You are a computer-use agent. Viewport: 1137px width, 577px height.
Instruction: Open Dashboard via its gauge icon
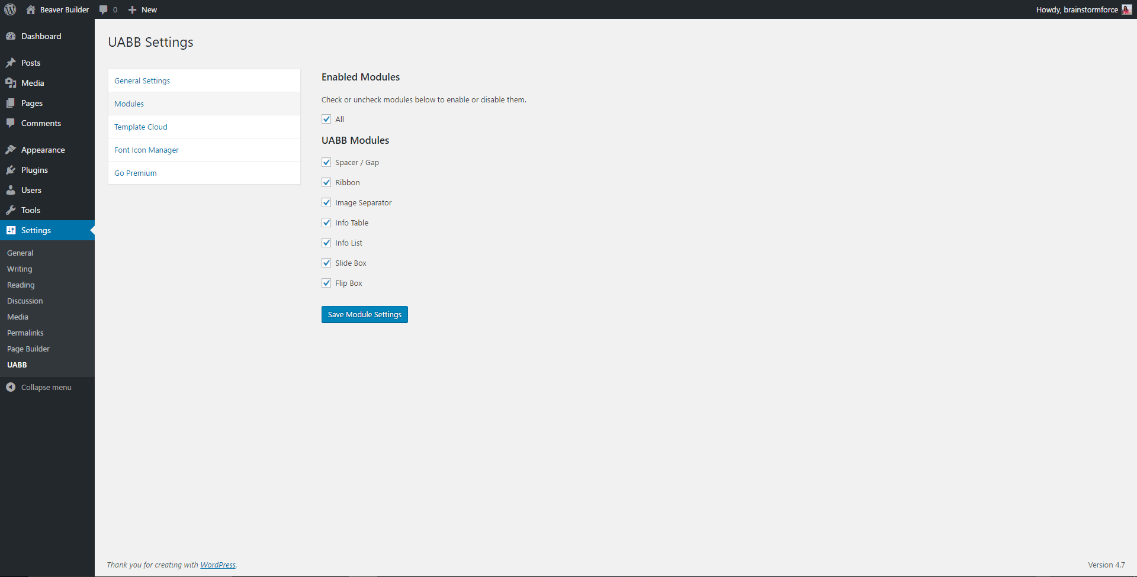point(11,36)
